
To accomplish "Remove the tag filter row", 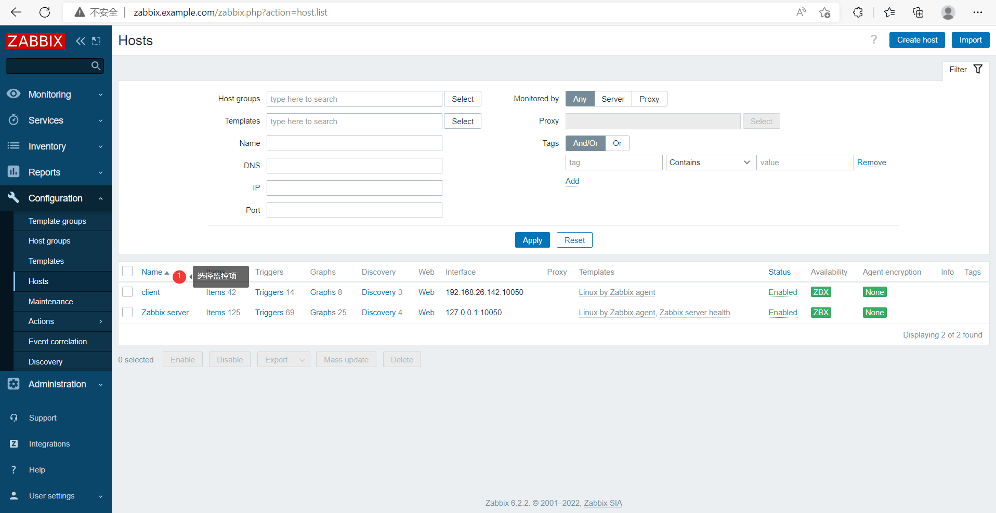I will click(x=872, y=163).
